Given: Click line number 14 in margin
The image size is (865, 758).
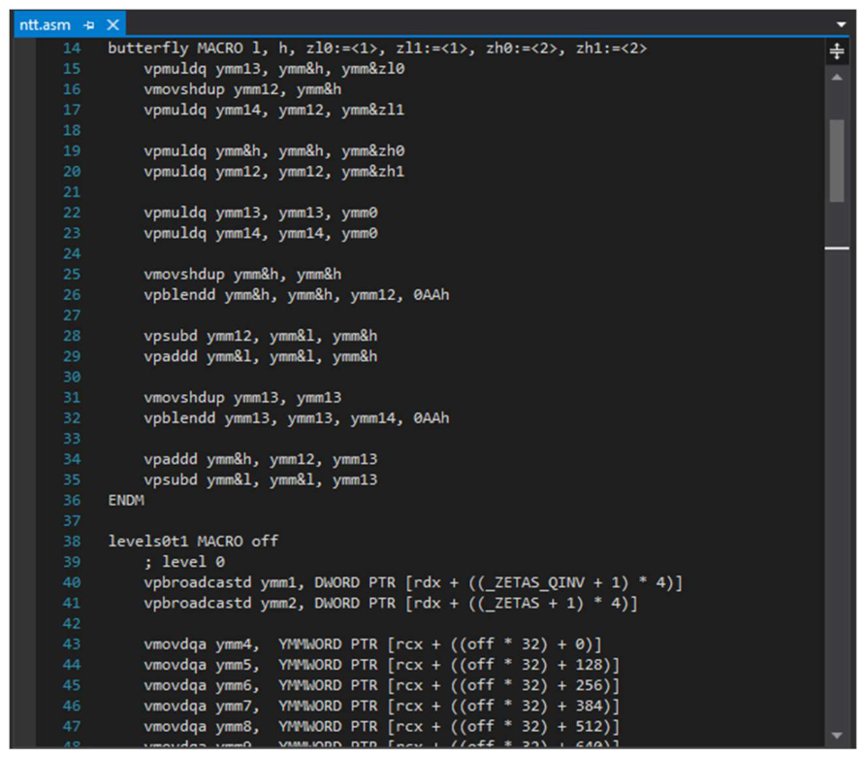Looking at the screenshot, I should pos(72,49).
